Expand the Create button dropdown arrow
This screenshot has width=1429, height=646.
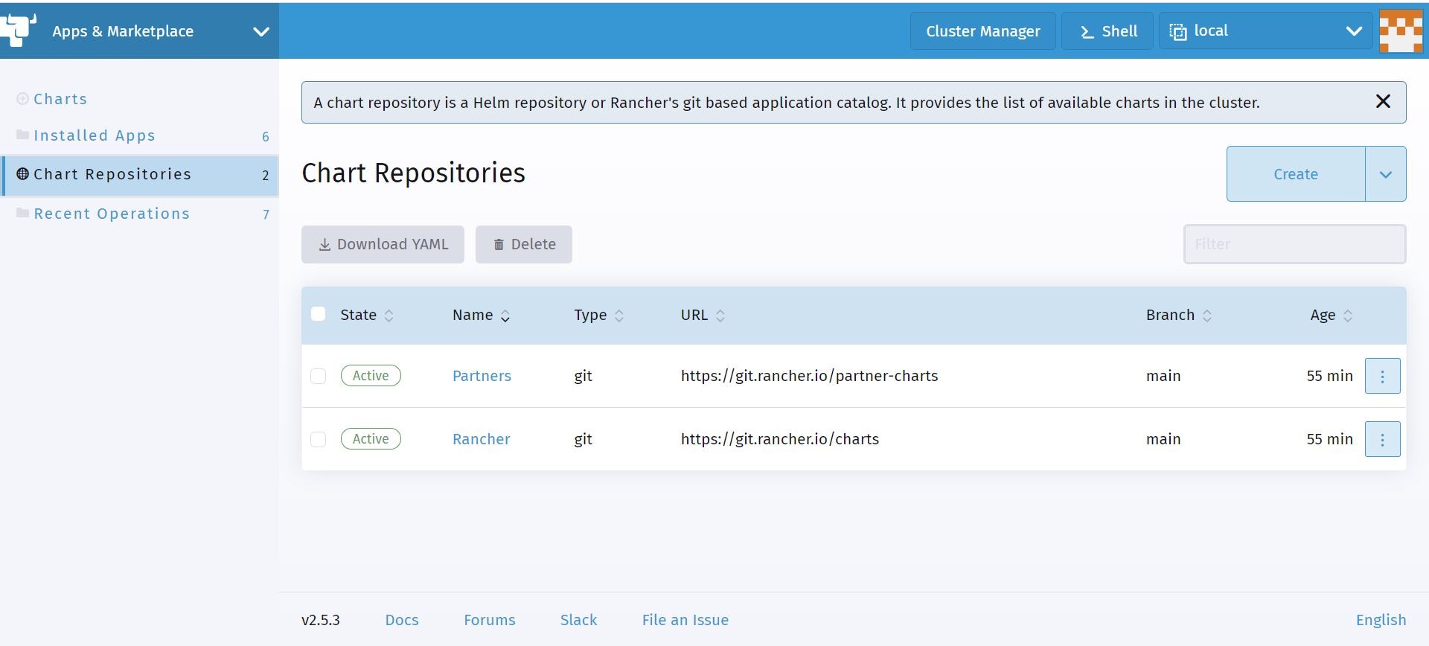1386,174
